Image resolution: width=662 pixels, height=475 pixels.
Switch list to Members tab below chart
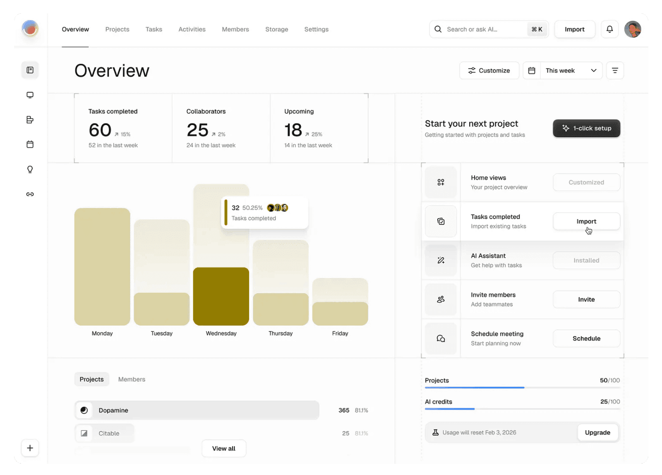pos(132,379)
